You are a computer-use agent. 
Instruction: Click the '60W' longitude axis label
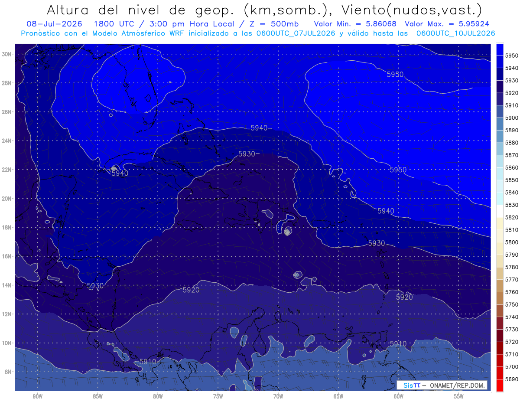pos(399,396)
